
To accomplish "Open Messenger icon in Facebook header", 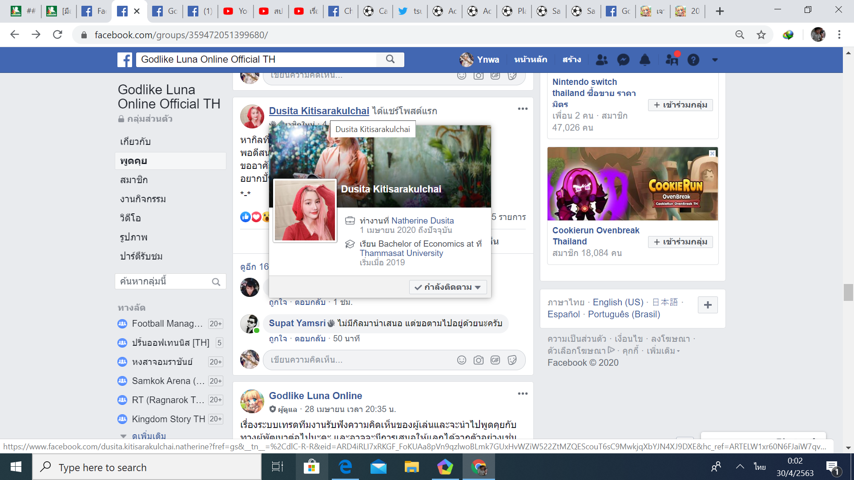I will click(623, 60).
